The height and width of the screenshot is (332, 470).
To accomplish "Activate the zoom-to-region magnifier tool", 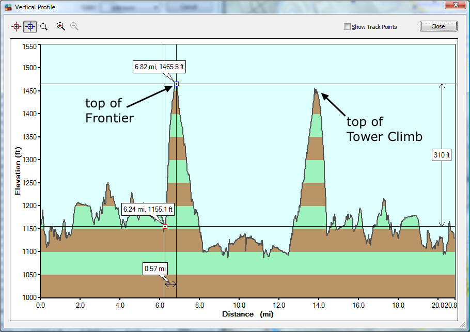I will [x=43, y=26].
